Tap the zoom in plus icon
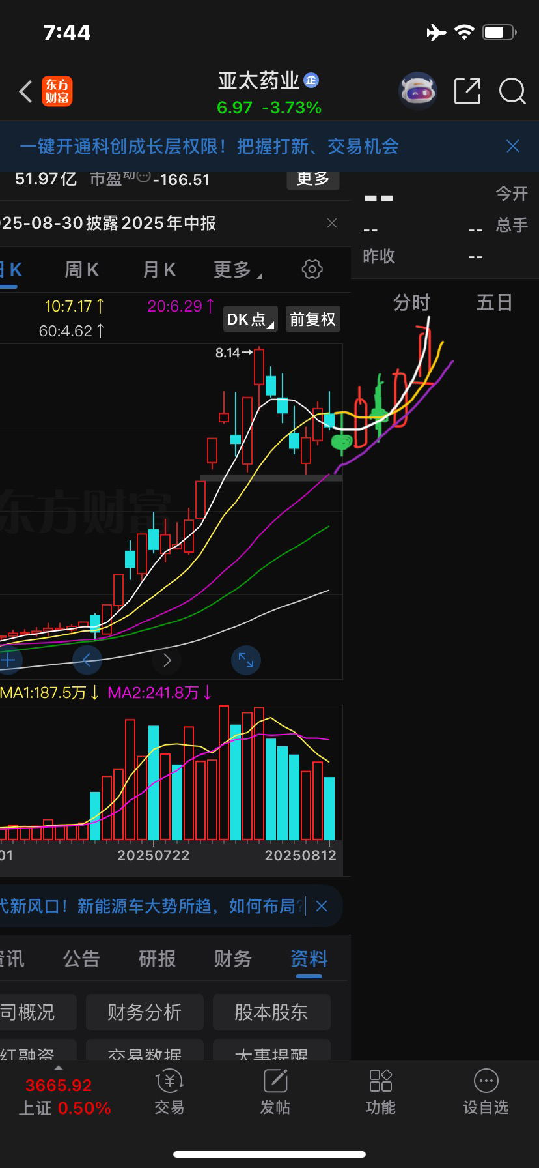The width and height of the screenshot is (539, 1168). click(8, 660)
